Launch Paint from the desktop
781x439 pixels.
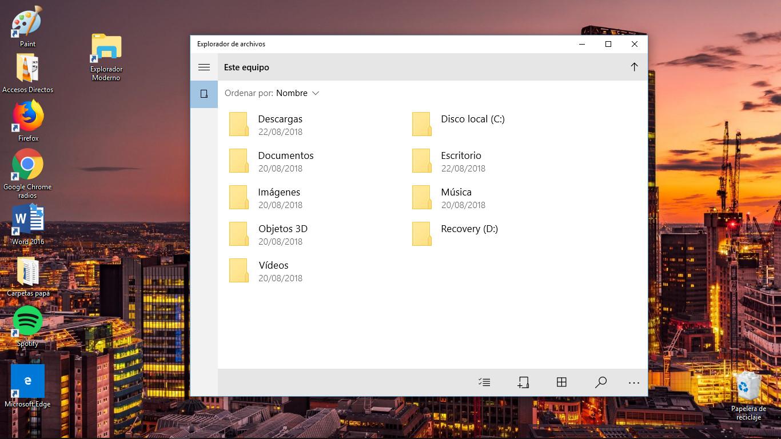[25, 23]
